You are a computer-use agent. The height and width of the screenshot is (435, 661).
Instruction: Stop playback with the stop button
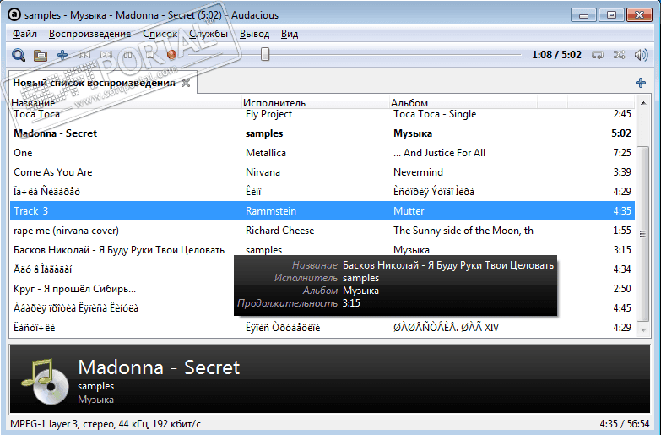(x=149, y=55)
